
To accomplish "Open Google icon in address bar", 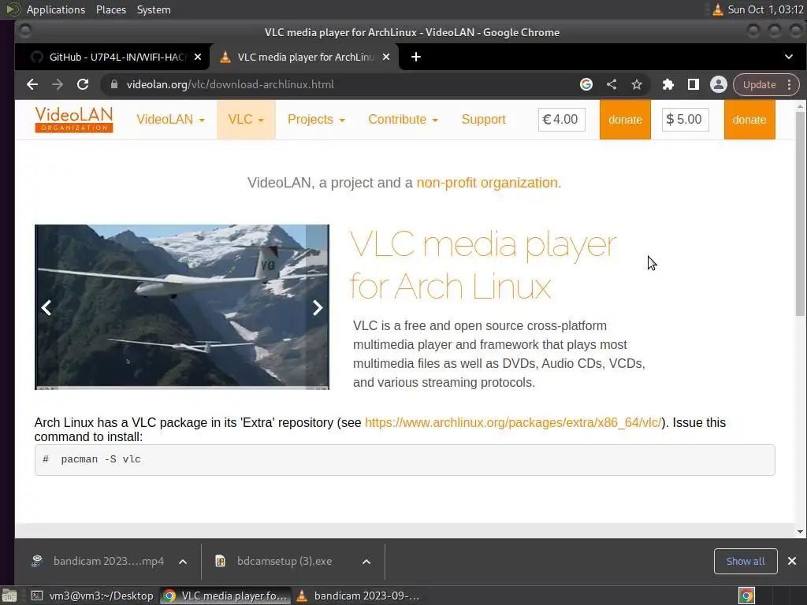I will pyautogui.click(x=586, y=84).
